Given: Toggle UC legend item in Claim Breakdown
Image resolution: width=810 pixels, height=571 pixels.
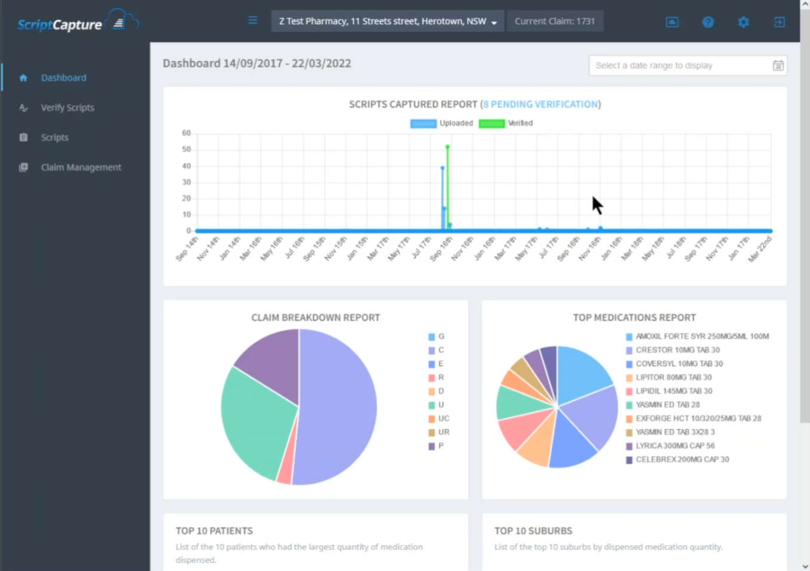Looking at the screenshot, I should (x=439, y=419).
